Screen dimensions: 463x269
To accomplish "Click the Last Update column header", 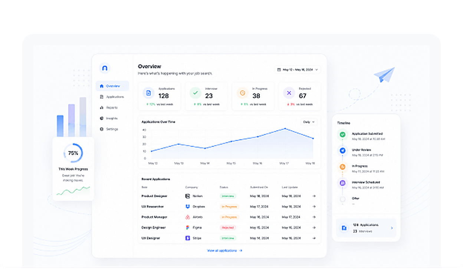I will (290, 187).
